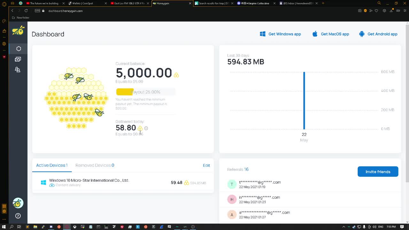Show hidden system tray icons chevron
Image resolution: width=409 pixels, height=230 pixels.
[344, 227]
